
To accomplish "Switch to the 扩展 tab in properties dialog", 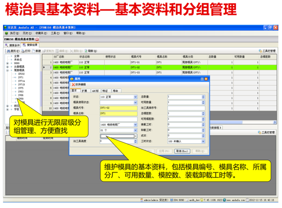I will [85, 91].
